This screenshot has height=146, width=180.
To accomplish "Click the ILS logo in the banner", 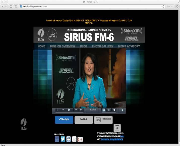I will (41, 35).
